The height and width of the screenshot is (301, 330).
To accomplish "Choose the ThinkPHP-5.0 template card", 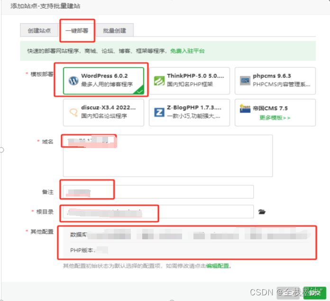I will [x=189, y=81].
